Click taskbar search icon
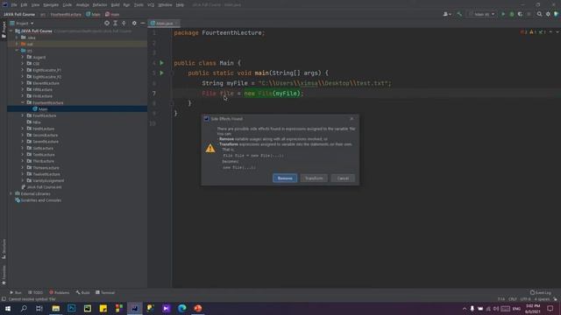The height and width of the screenshot is (315, 561). [24, 308]
